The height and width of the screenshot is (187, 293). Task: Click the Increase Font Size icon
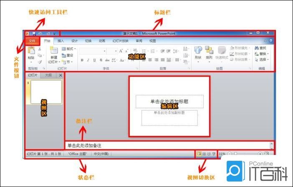tap(121, 51)
